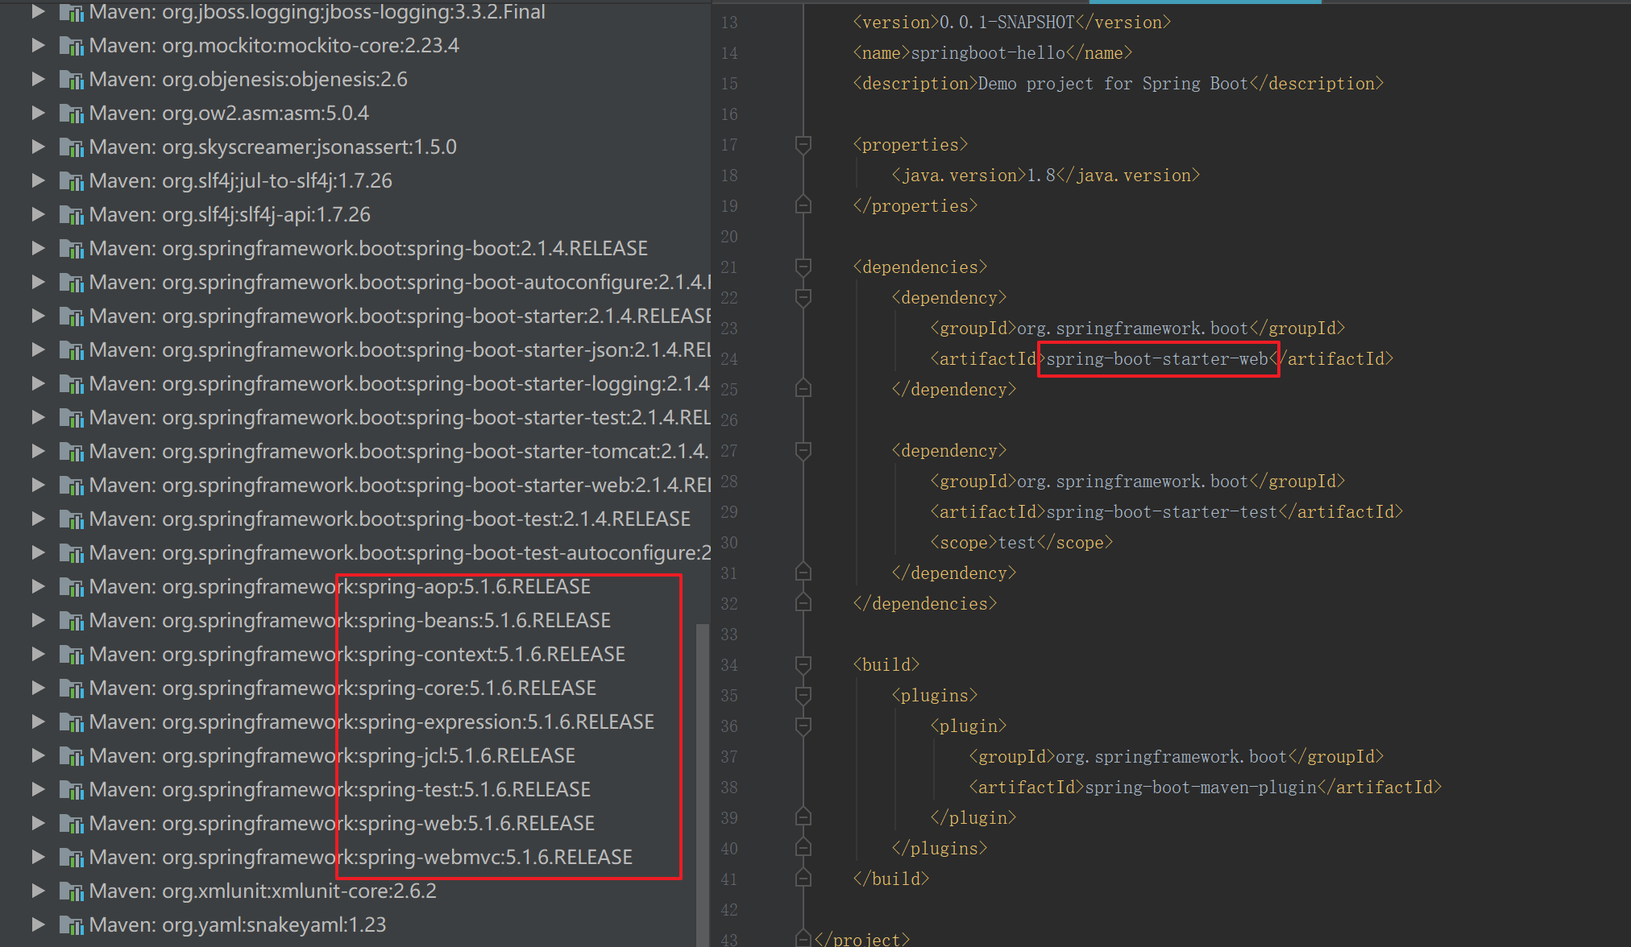Click line number 29 in the gutter
This screenshot has width=1631, height=947.
[x=728, y=512]
